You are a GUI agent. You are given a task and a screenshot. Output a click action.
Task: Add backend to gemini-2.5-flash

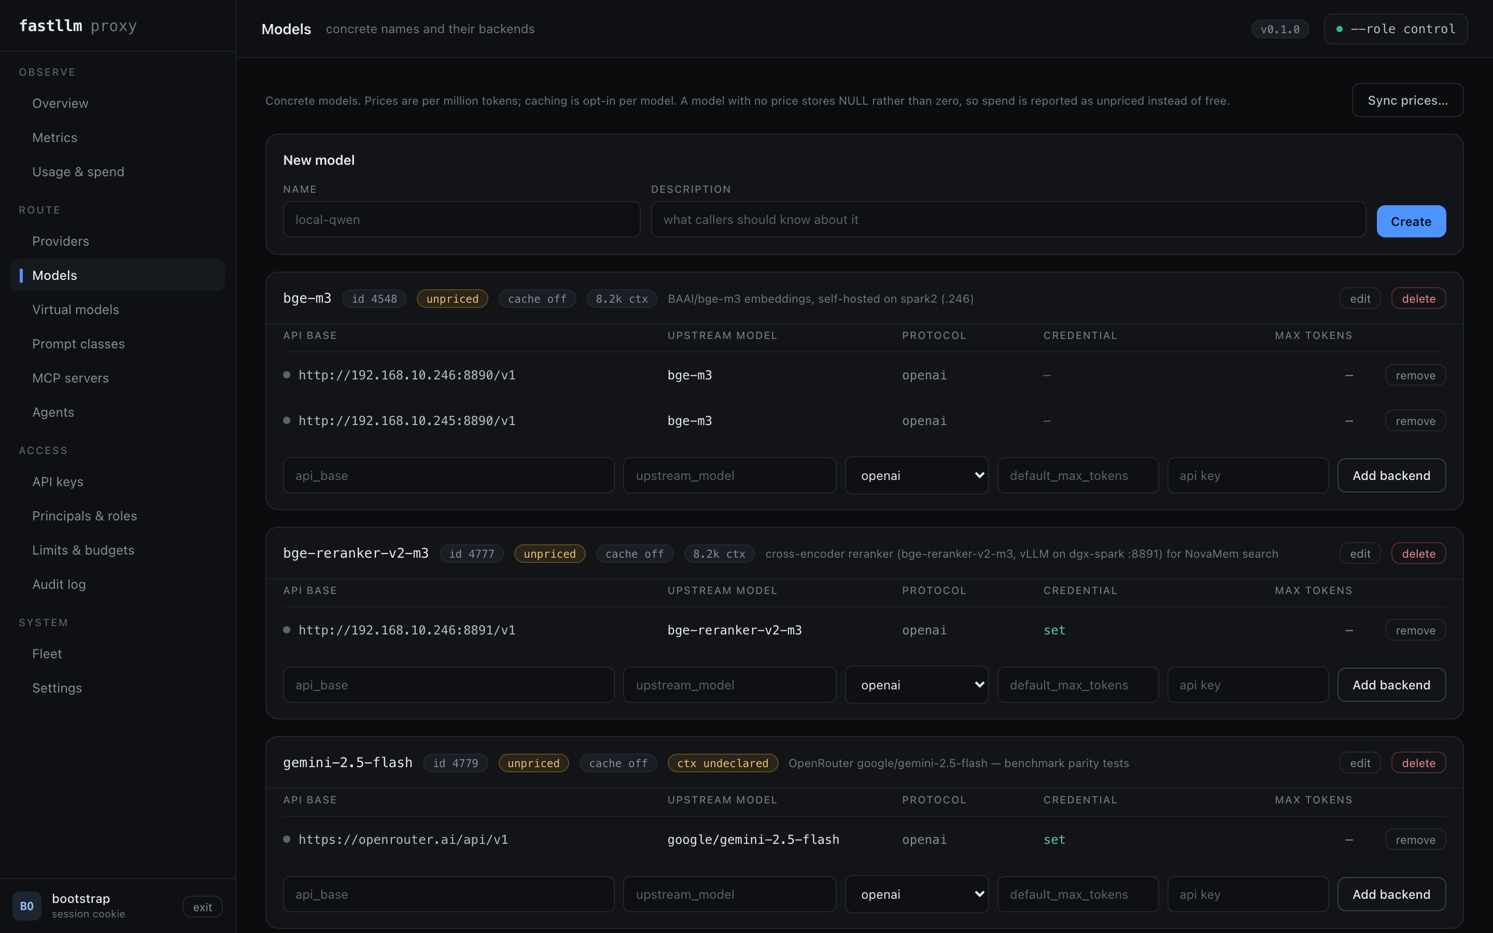[x=1391, y=895]
